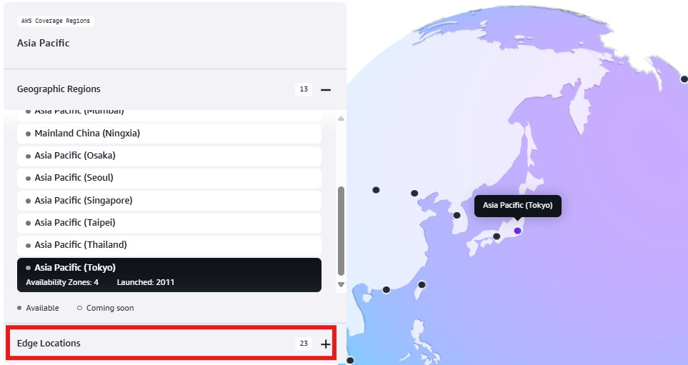
Task: Click the AWS Coverage Regions tag
Action: (56, 21)
